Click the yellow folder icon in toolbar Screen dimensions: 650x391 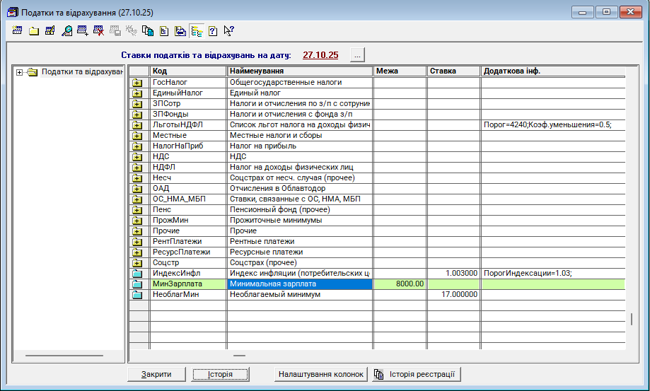34,30
